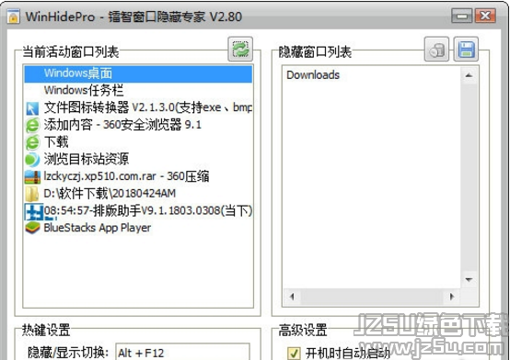Viewport: 510px width, 360px height.
Task: Click hidden list scroll down arrow
Action: coord(469,280)
